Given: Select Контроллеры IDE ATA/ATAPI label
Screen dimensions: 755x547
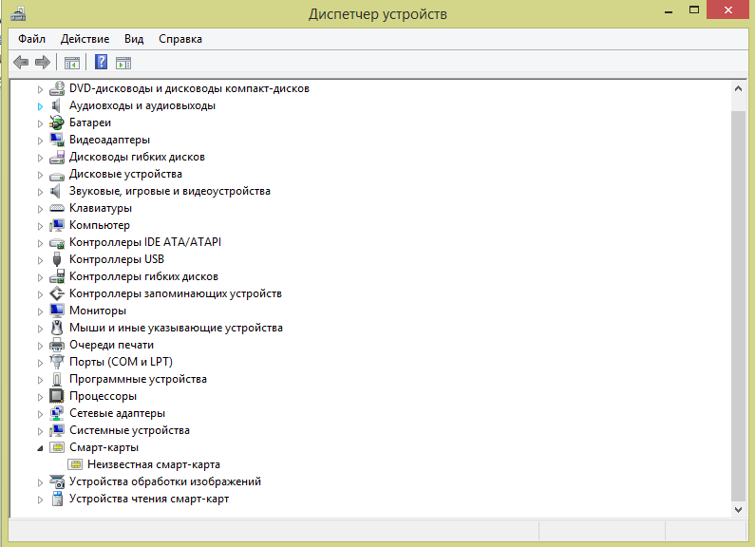Looking at the screenshot, I should pos(145,242).
